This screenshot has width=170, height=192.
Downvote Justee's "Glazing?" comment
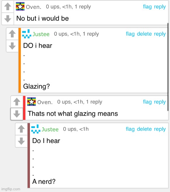click(12, 46)
